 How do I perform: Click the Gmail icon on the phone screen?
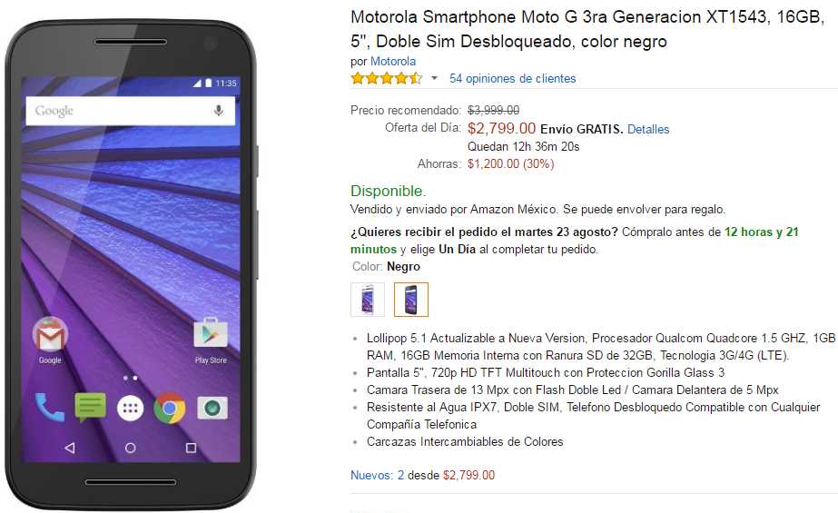click(50, 334)
